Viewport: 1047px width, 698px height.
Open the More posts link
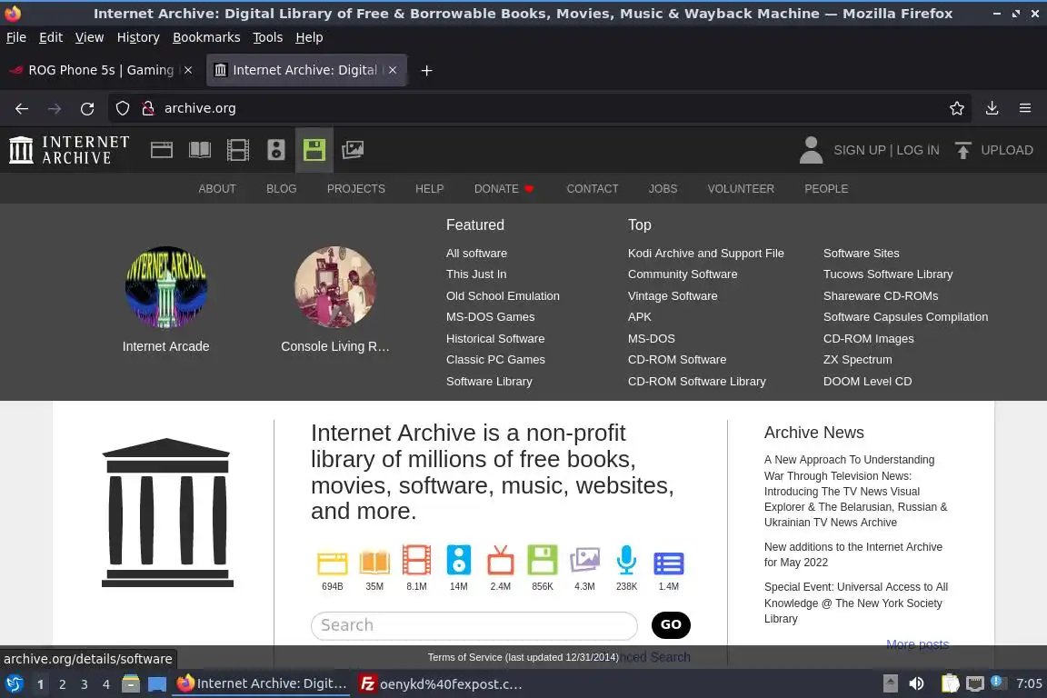coord(917,644)
